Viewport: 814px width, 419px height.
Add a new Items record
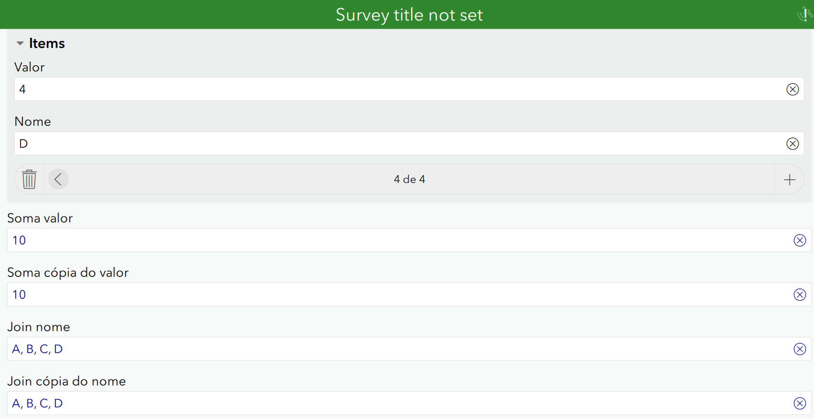[x=789, y=179]
